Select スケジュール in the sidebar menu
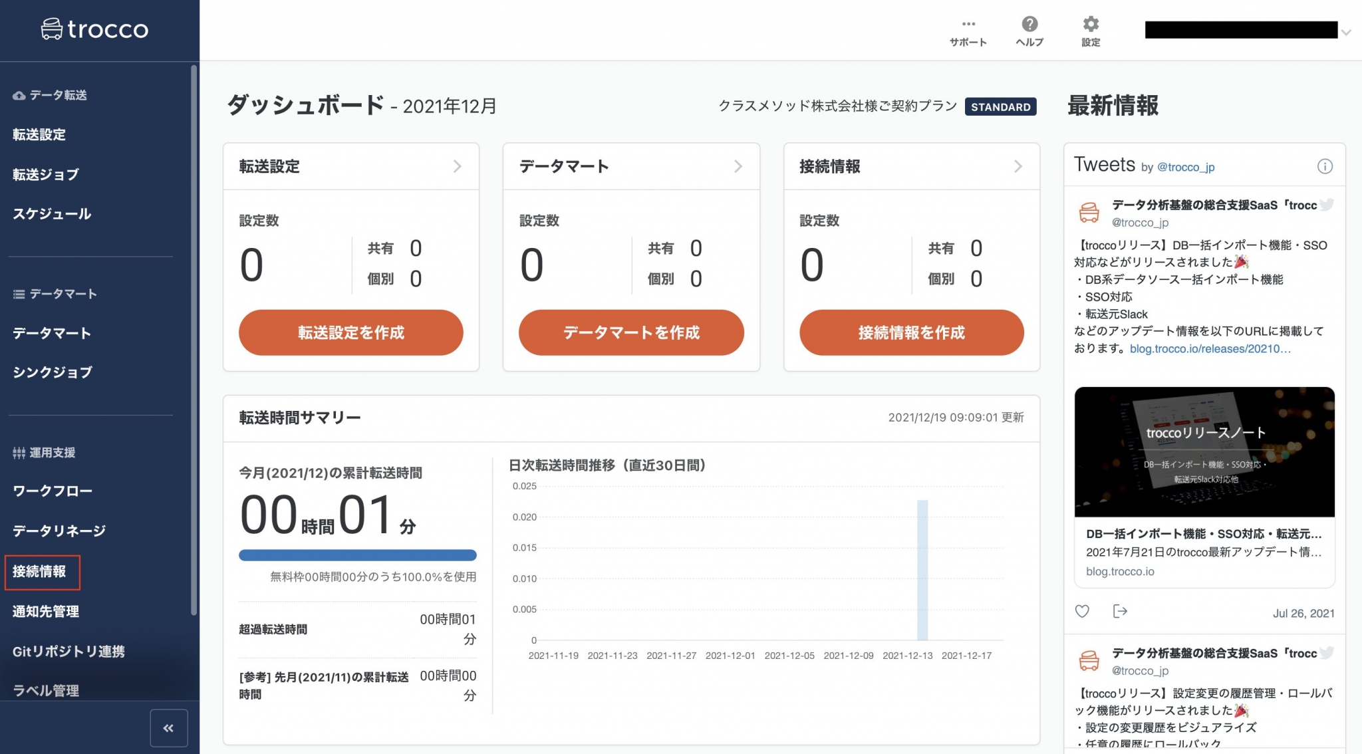This screenshot has height=754, width=1362. [x=52, y=213]
